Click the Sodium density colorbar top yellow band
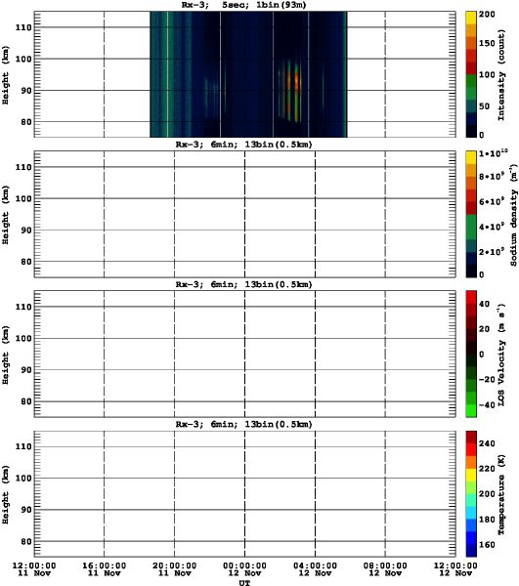The image size is (519, 586). pos(471,157)
